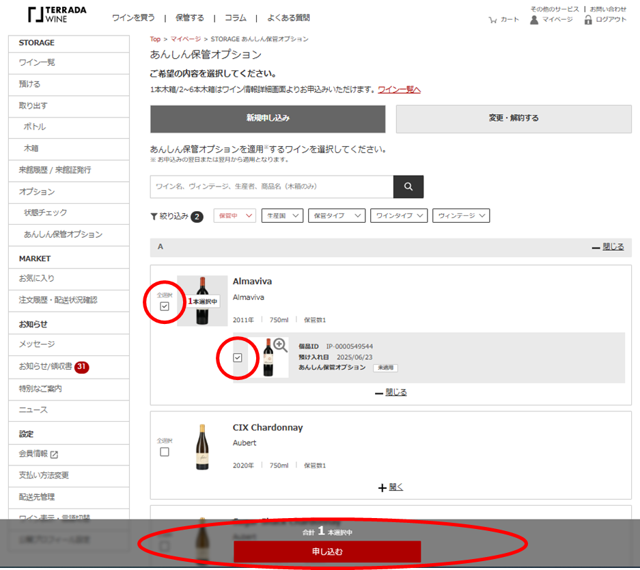Viewport: 640px width, 570px height.
Task: Expand CIX Chardonnay with 開く
Action: click(x=391, y=487)
